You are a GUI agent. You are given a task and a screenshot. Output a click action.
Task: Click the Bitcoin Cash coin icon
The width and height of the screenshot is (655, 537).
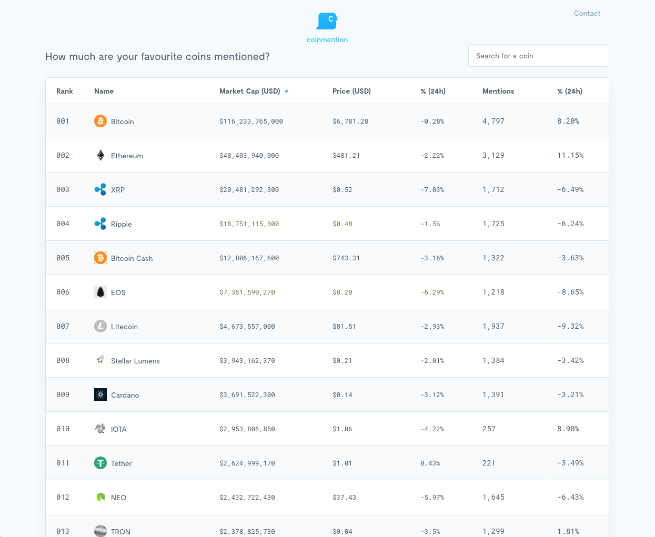[x=100, y=257]
